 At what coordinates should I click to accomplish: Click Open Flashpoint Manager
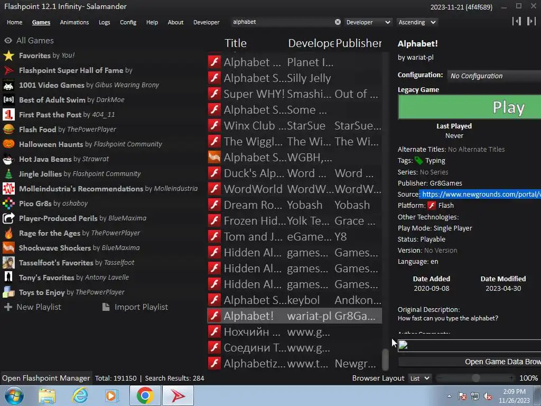click(x=46, y=379)
